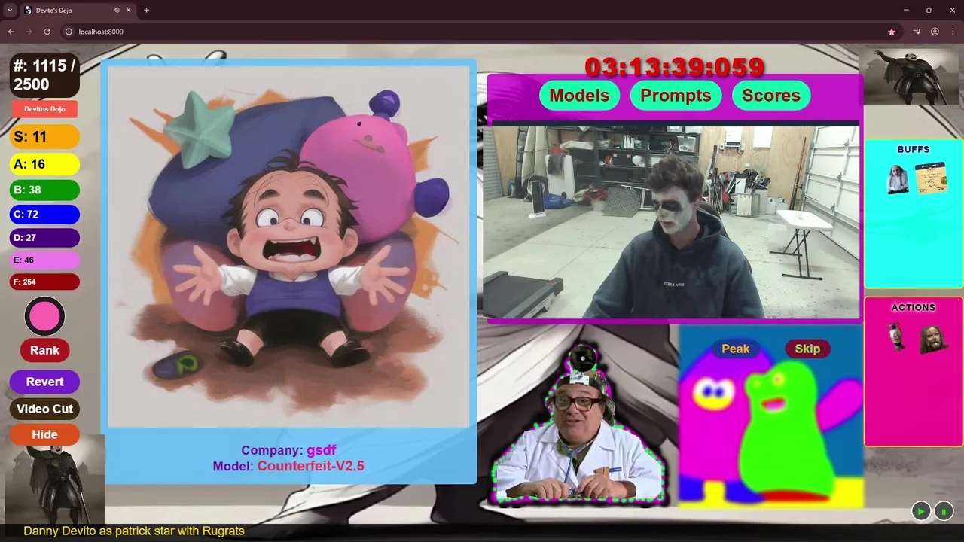Screen dimensions: 964x542
Task: Open a new browser tab
Action: coord(146,11)
